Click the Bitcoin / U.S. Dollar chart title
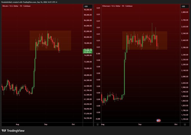 pyautogui.click(x=17, y=6)
